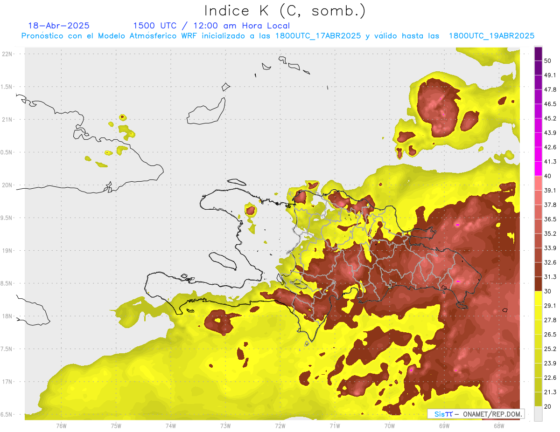Click the colorbar value "36.5"
560x432 pixels.
pyautogui.click(x=550, y=219)
